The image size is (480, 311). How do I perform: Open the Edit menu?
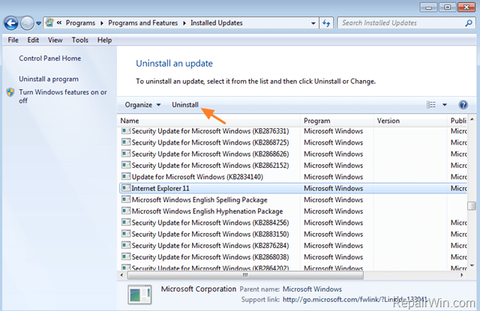33,40
